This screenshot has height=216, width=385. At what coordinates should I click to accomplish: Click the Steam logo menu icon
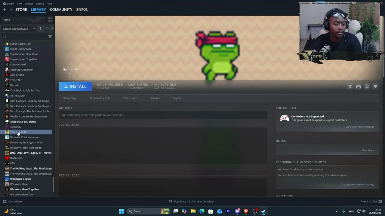coord(4,4)
